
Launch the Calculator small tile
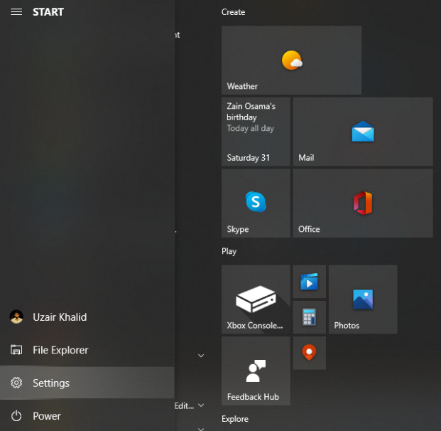310,317
